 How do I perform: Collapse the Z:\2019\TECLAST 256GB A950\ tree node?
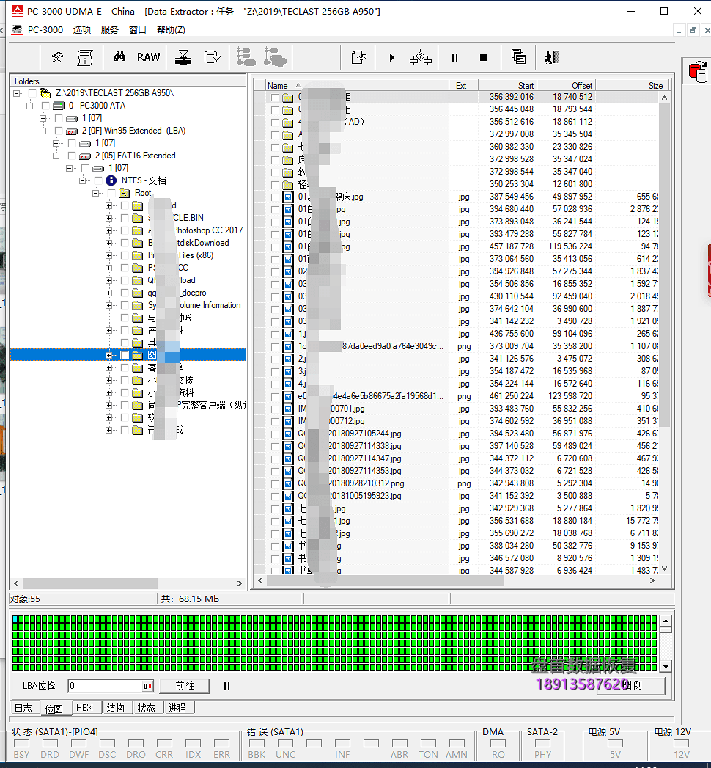17,93
